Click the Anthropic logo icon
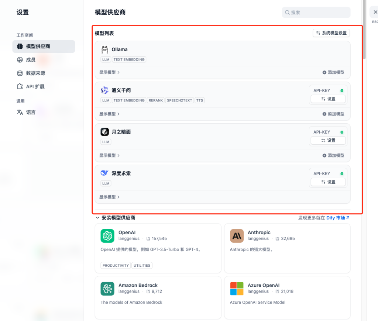Viewport: 378px width, 321px height. coord(237,236)
